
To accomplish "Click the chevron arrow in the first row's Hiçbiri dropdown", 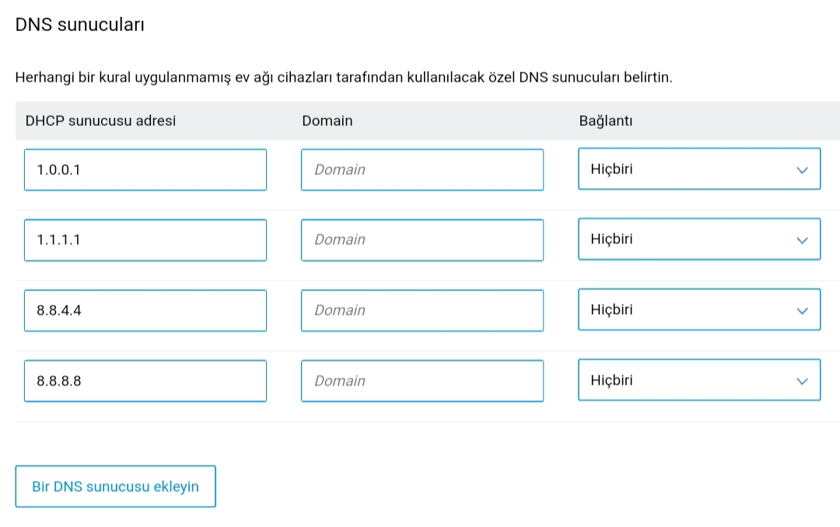I will click(802, 170).
